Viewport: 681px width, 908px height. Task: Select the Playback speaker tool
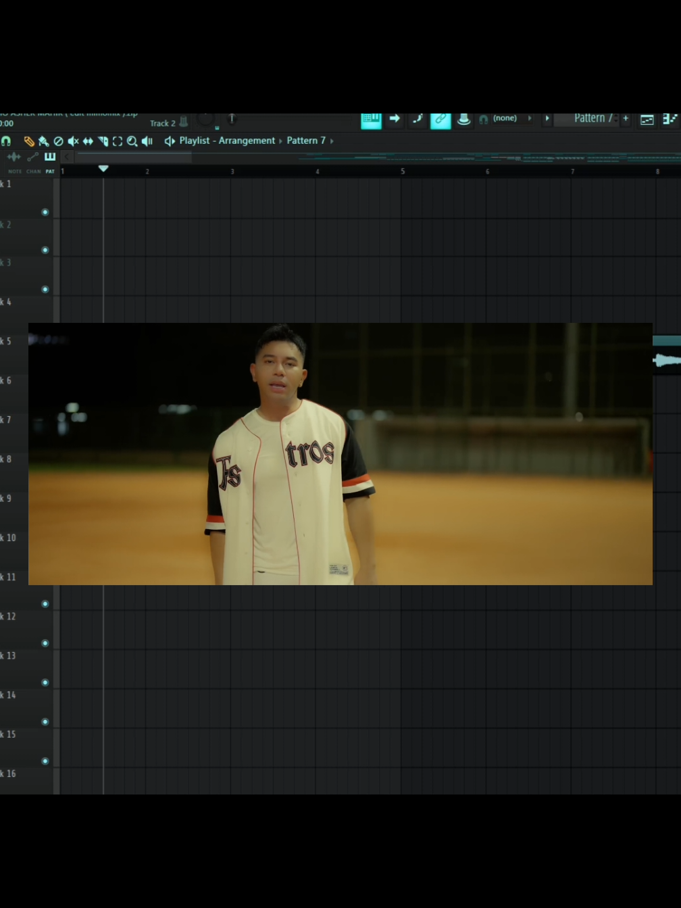[147, 141]
